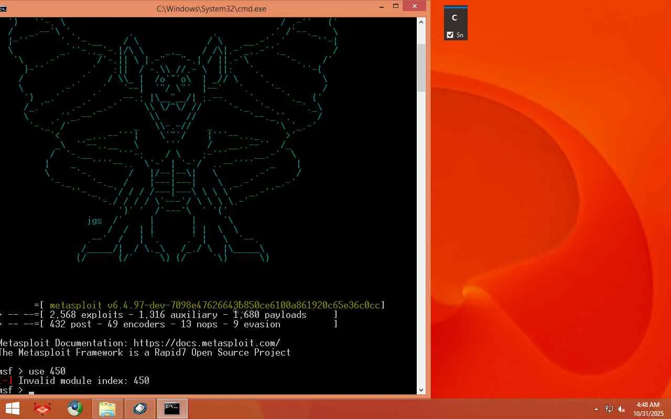Open the Windows Start button
This screenshot has width=671, height=419.
[x=12, y=409]
